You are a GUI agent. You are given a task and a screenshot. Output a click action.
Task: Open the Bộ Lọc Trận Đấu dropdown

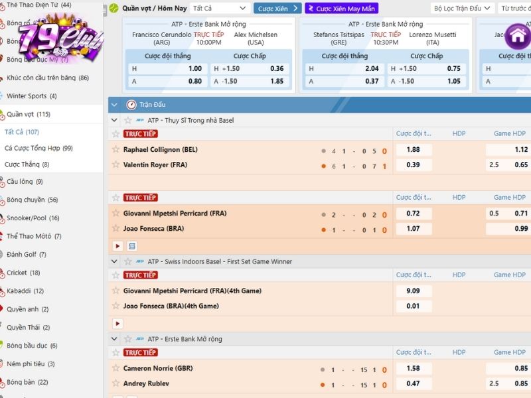(x=463, y=9)
